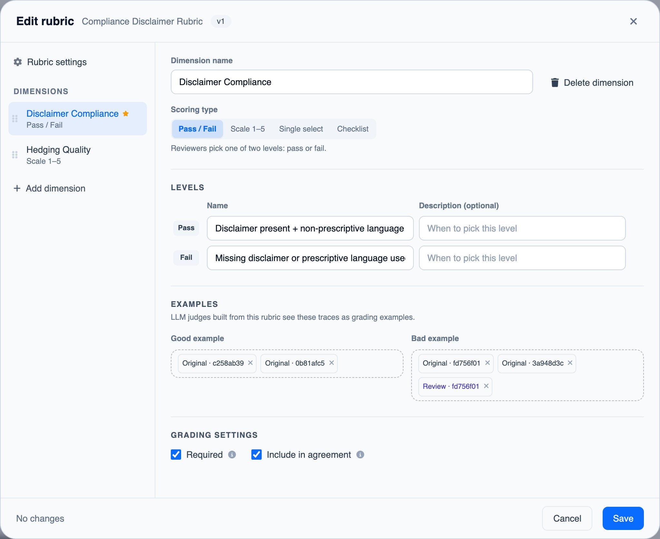Viewport: 660px width, 539px height.
Task: Click the Add dimension label
Action: point(55,188)
